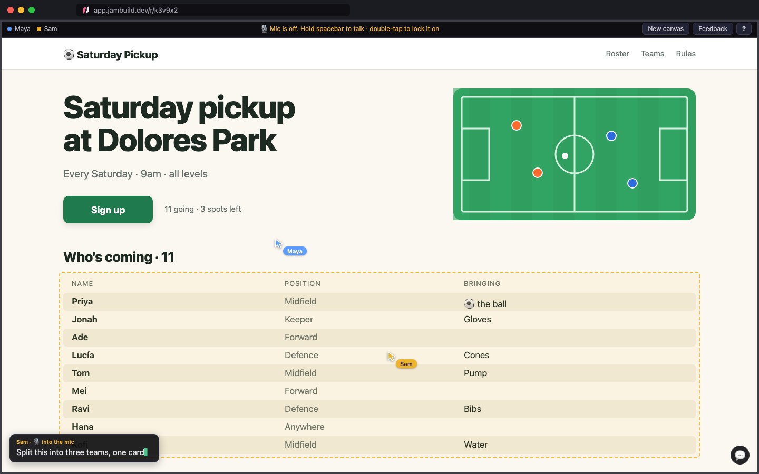Click the white ball dot in center circle
Viewport: 759px width, 474px height.
pyautogui.click(x=565, y=156)
